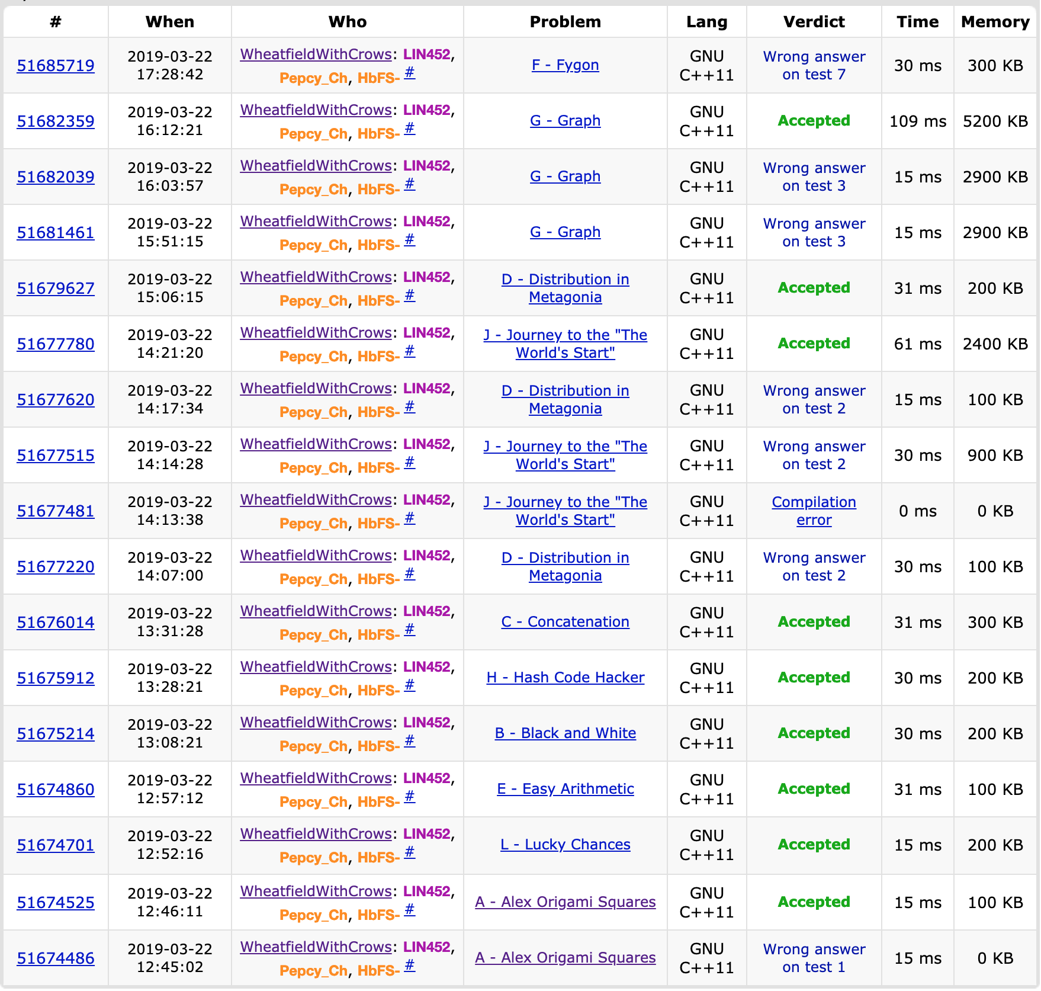This screenshot has height=991, width=1041.
Task: Click the Verdict column header
Action: pyautogui.click(x=814, y=22)
